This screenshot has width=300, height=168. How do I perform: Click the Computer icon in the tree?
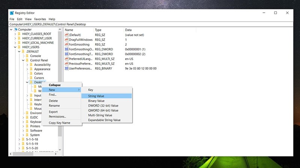tap(15, 29)
